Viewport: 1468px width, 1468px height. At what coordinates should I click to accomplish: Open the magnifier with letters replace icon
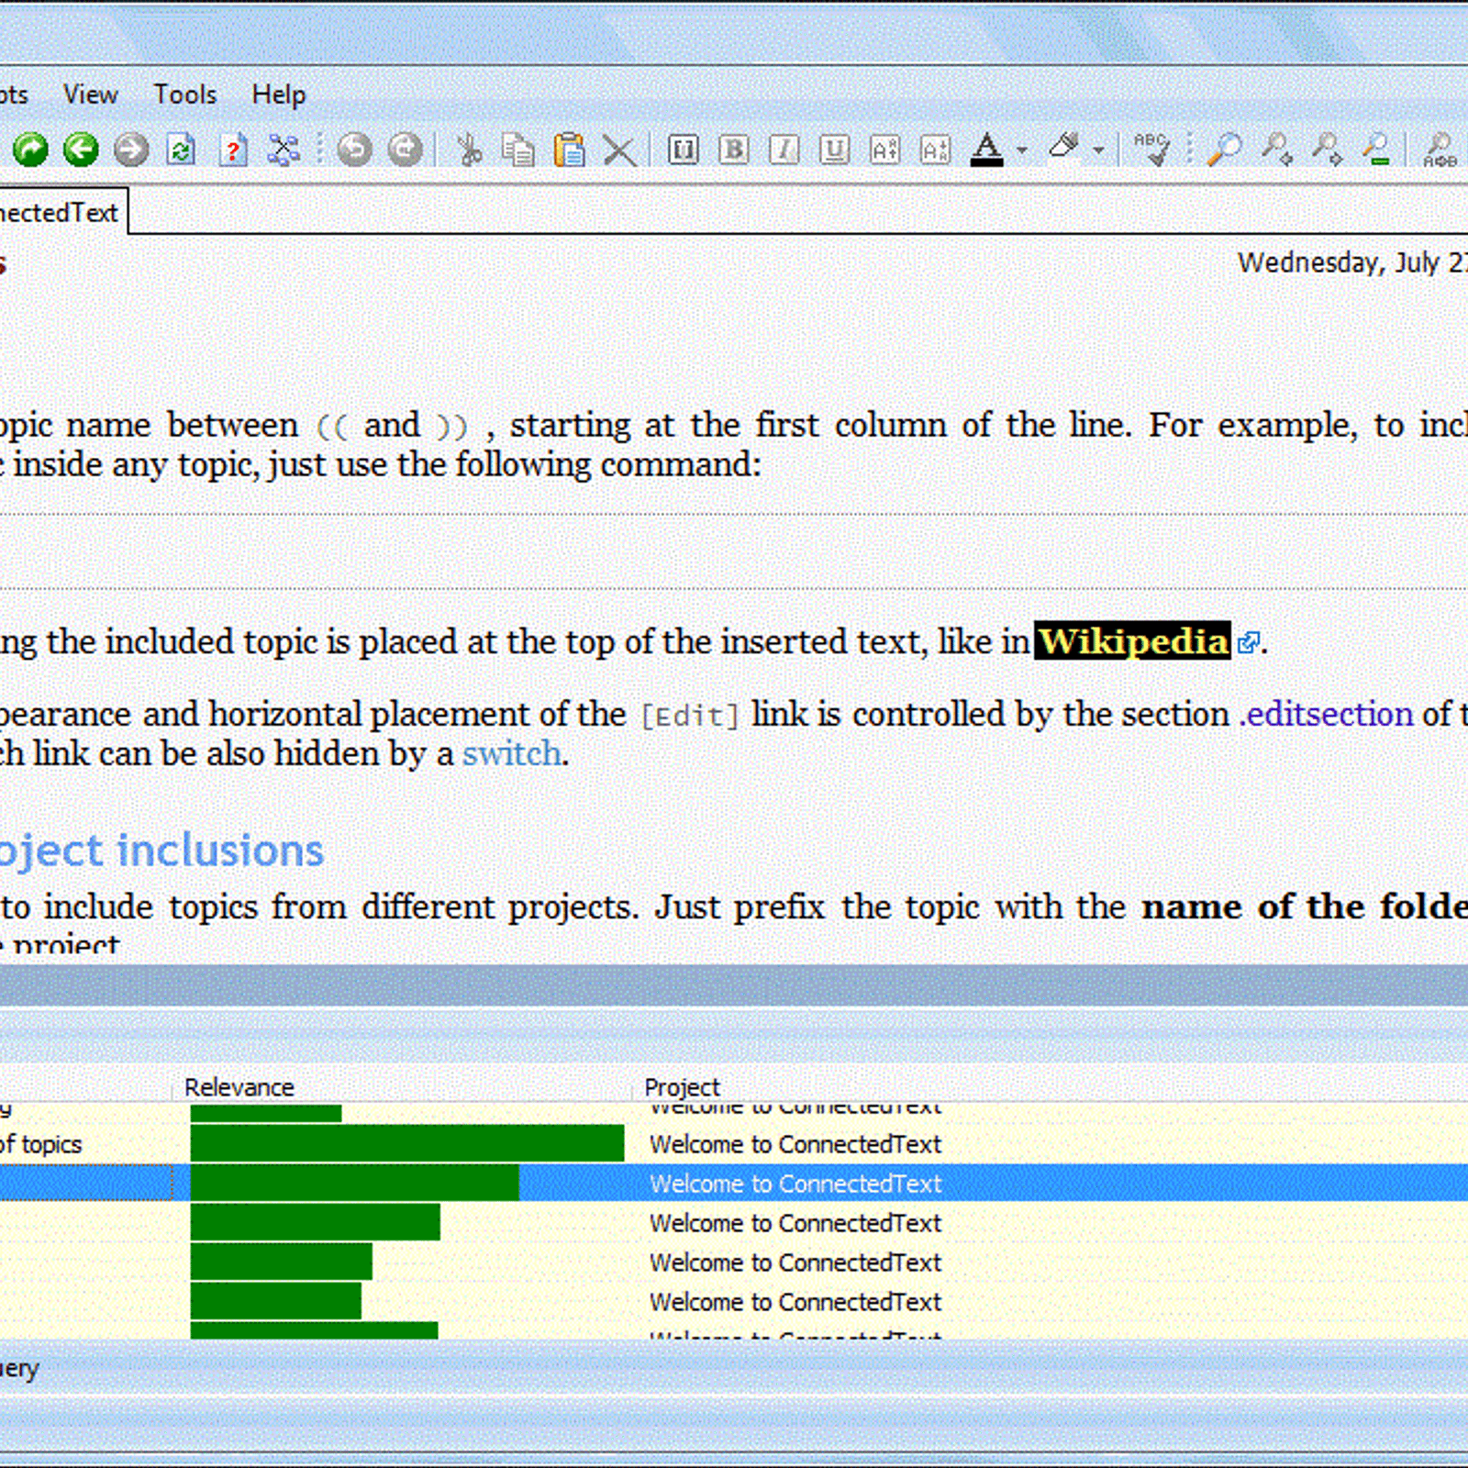pyautogui.click(x=1440, y=150)
